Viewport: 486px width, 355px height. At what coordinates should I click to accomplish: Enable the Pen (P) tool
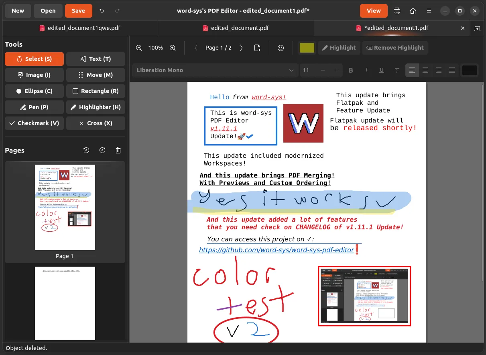(x=35, y=107)
